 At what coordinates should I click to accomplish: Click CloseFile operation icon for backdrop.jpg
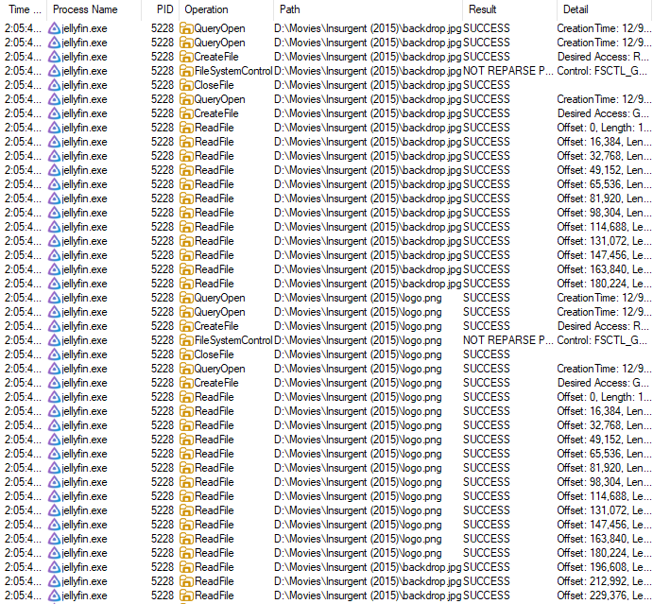pyautogui.click(x=186, y=85)
